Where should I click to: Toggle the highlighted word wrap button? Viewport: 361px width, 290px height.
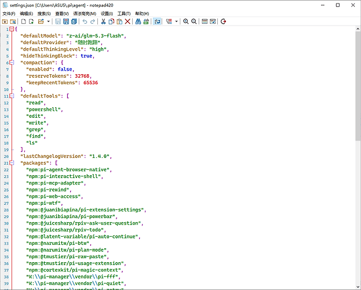coord(157,21)
